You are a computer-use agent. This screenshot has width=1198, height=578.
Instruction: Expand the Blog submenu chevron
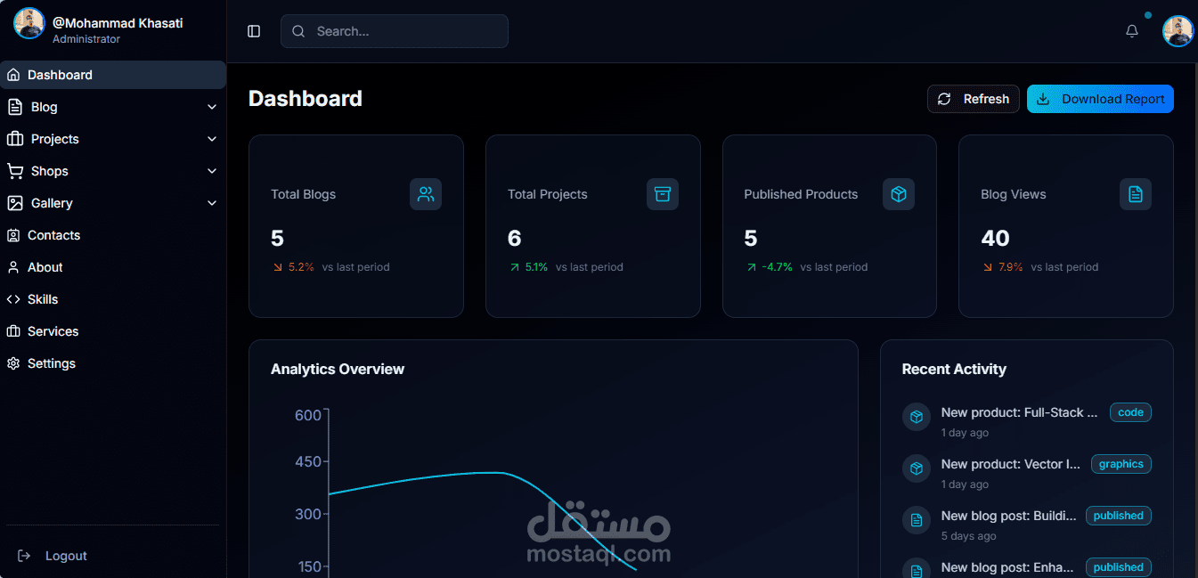click(212, 107)
